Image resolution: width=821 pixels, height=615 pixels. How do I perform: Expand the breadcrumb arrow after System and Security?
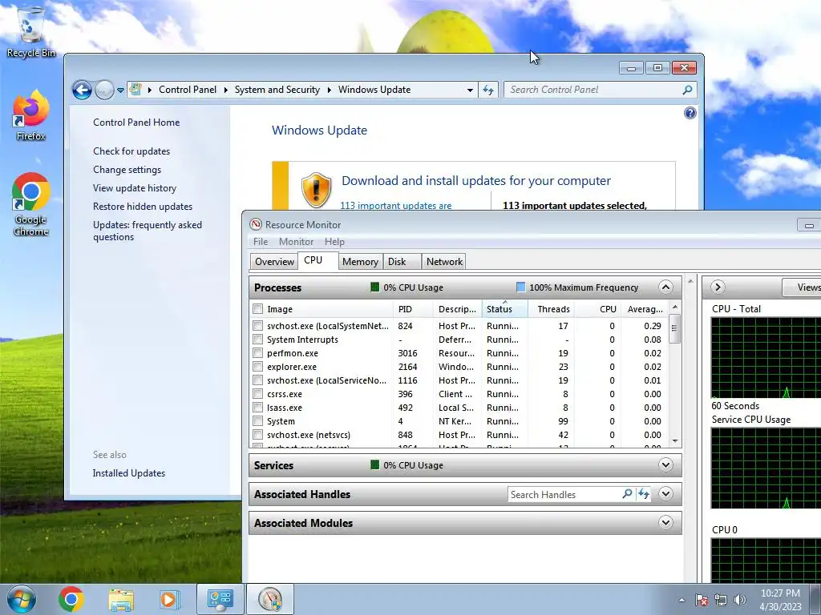[x=330, y=90]
